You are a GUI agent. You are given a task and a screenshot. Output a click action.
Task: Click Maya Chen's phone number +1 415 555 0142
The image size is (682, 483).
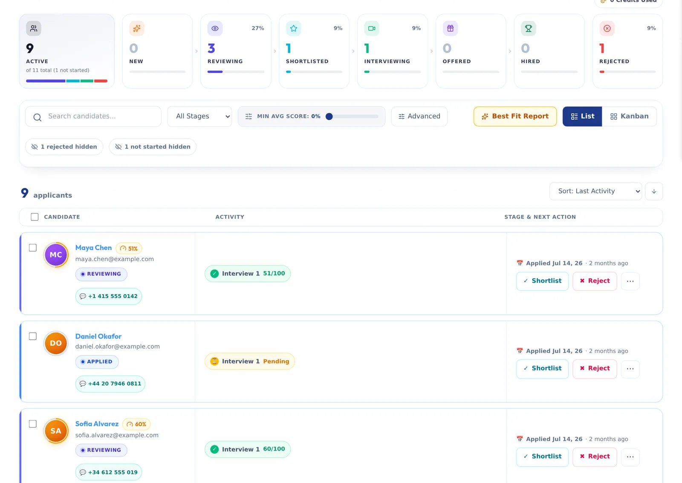click(109, 296)
